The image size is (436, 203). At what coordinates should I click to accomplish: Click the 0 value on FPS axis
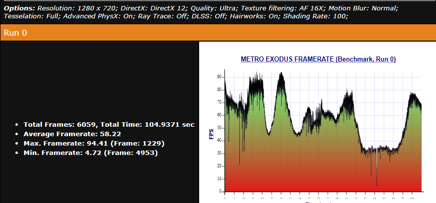click(x=220, y=191)
